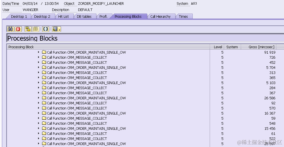Click the Object field ZORDER_MODIFY_LAUNCHER
Image resolution: width=284 pixels, height=147 pixels.
(101, 4)
